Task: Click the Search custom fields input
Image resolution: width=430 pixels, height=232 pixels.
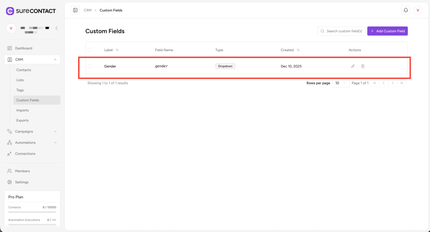Action: click(x=343, y=31)
